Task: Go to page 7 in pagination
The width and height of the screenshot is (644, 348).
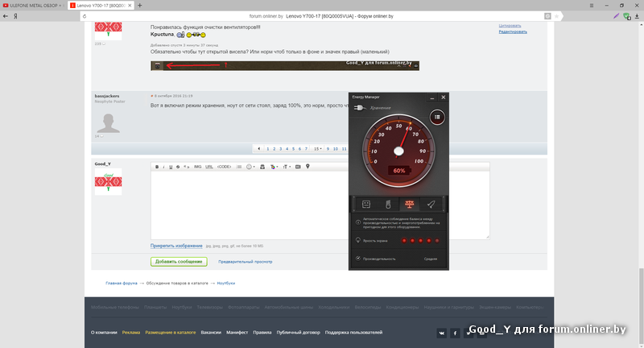Action: (x=306, y=149)
